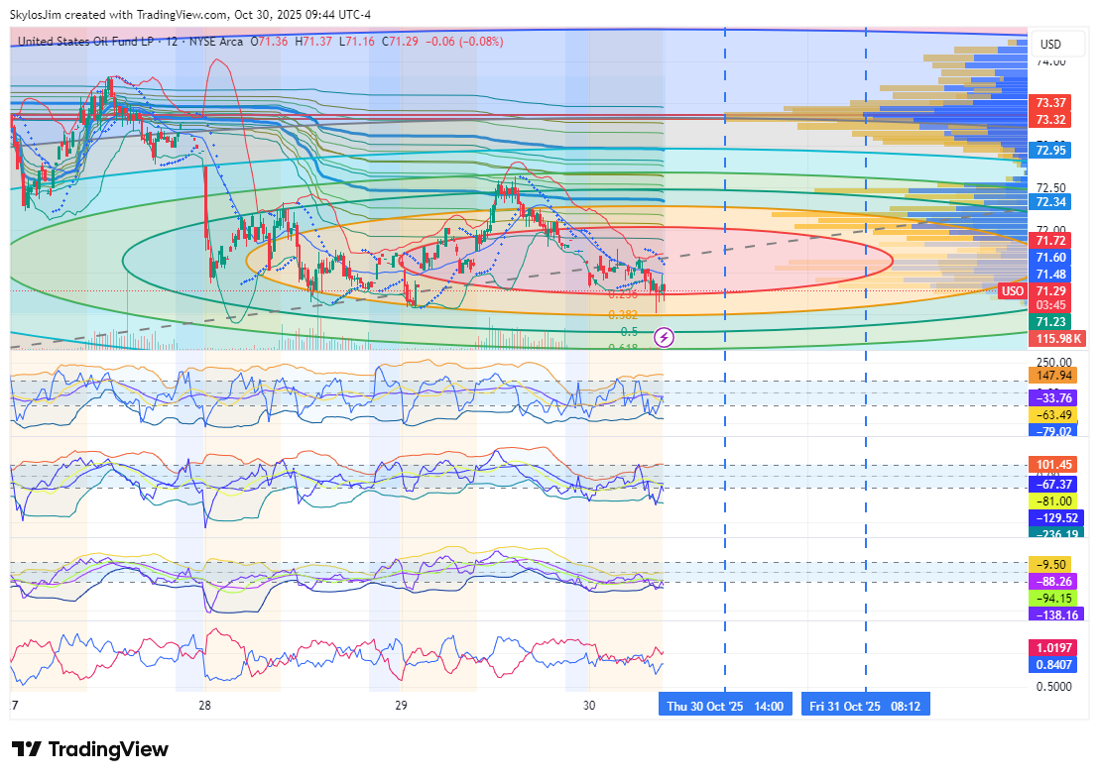Click the purple lightning bolt icon
The width and height of the screenshot is (1099, 779).
[x=665, y=338]
